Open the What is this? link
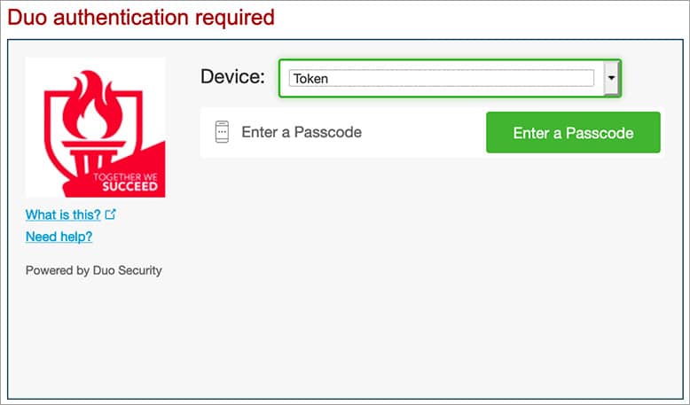Screen dimensions: 690x405 pyautogui.click(x=63, y=214)
